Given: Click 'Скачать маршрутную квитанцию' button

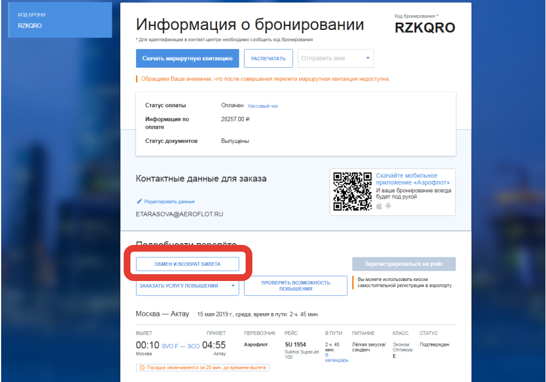Looking at the screenshot, I should [x=187, y=58].
